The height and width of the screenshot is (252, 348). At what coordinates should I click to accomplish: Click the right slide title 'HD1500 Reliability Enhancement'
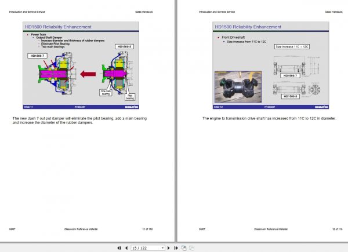point(248,27)
